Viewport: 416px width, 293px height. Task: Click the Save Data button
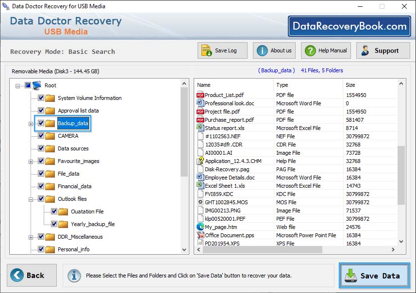374,275
